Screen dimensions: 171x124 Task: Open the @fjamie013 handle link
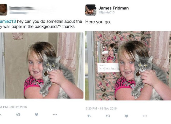[106, 12]
